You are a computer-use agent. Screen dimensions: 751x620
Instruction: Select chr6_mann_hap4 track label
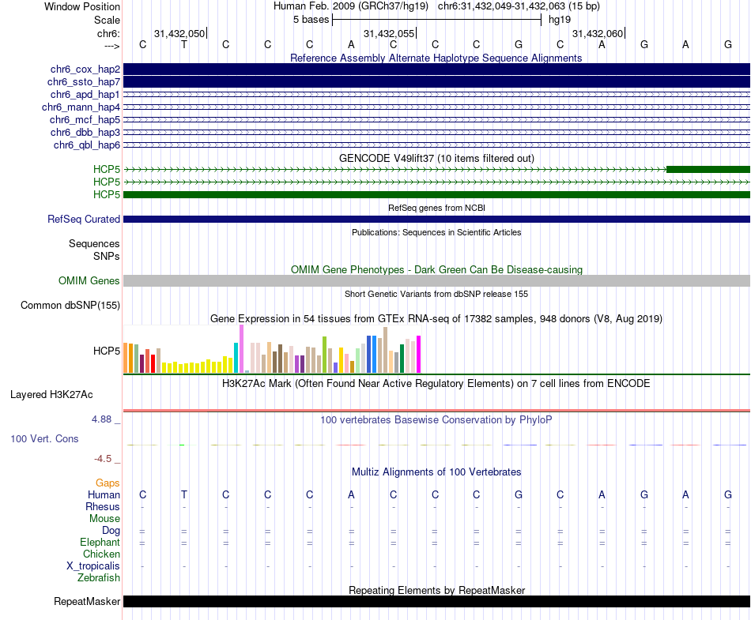[x=81, y=107]
